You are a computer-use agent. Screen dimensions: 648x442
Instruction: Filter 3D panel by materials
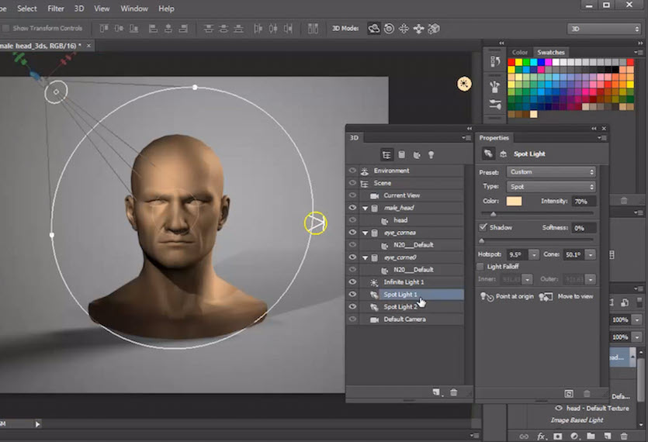(417, 155)
